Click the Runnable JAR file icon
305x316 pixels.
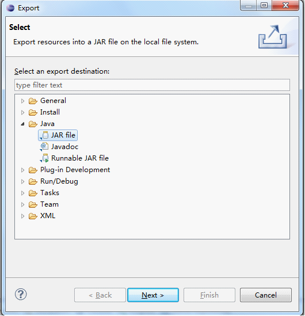click(x=44, y=158)
